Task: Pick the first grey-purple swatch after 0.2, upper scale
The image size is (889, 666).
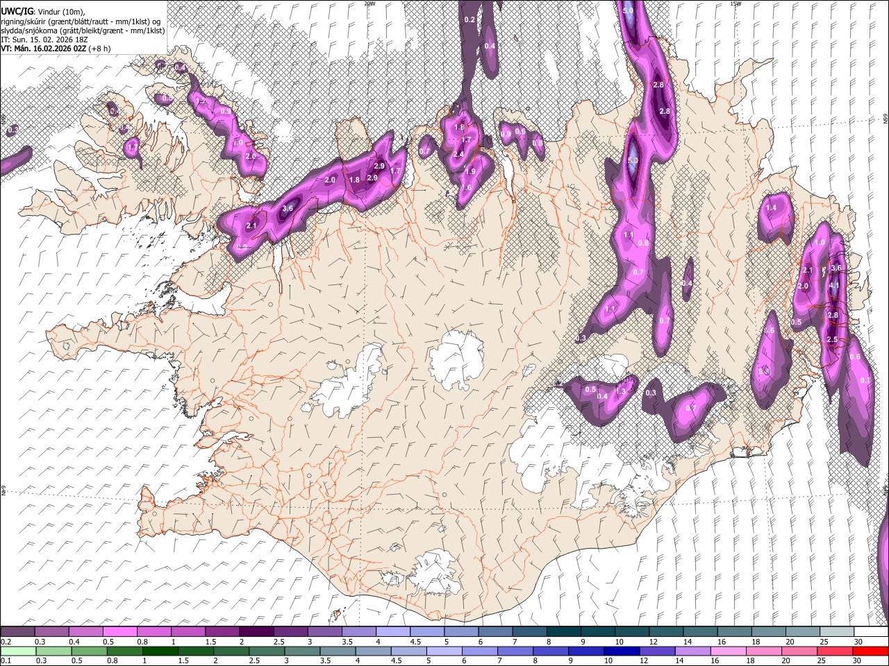Action: click(x=17, y=632)
